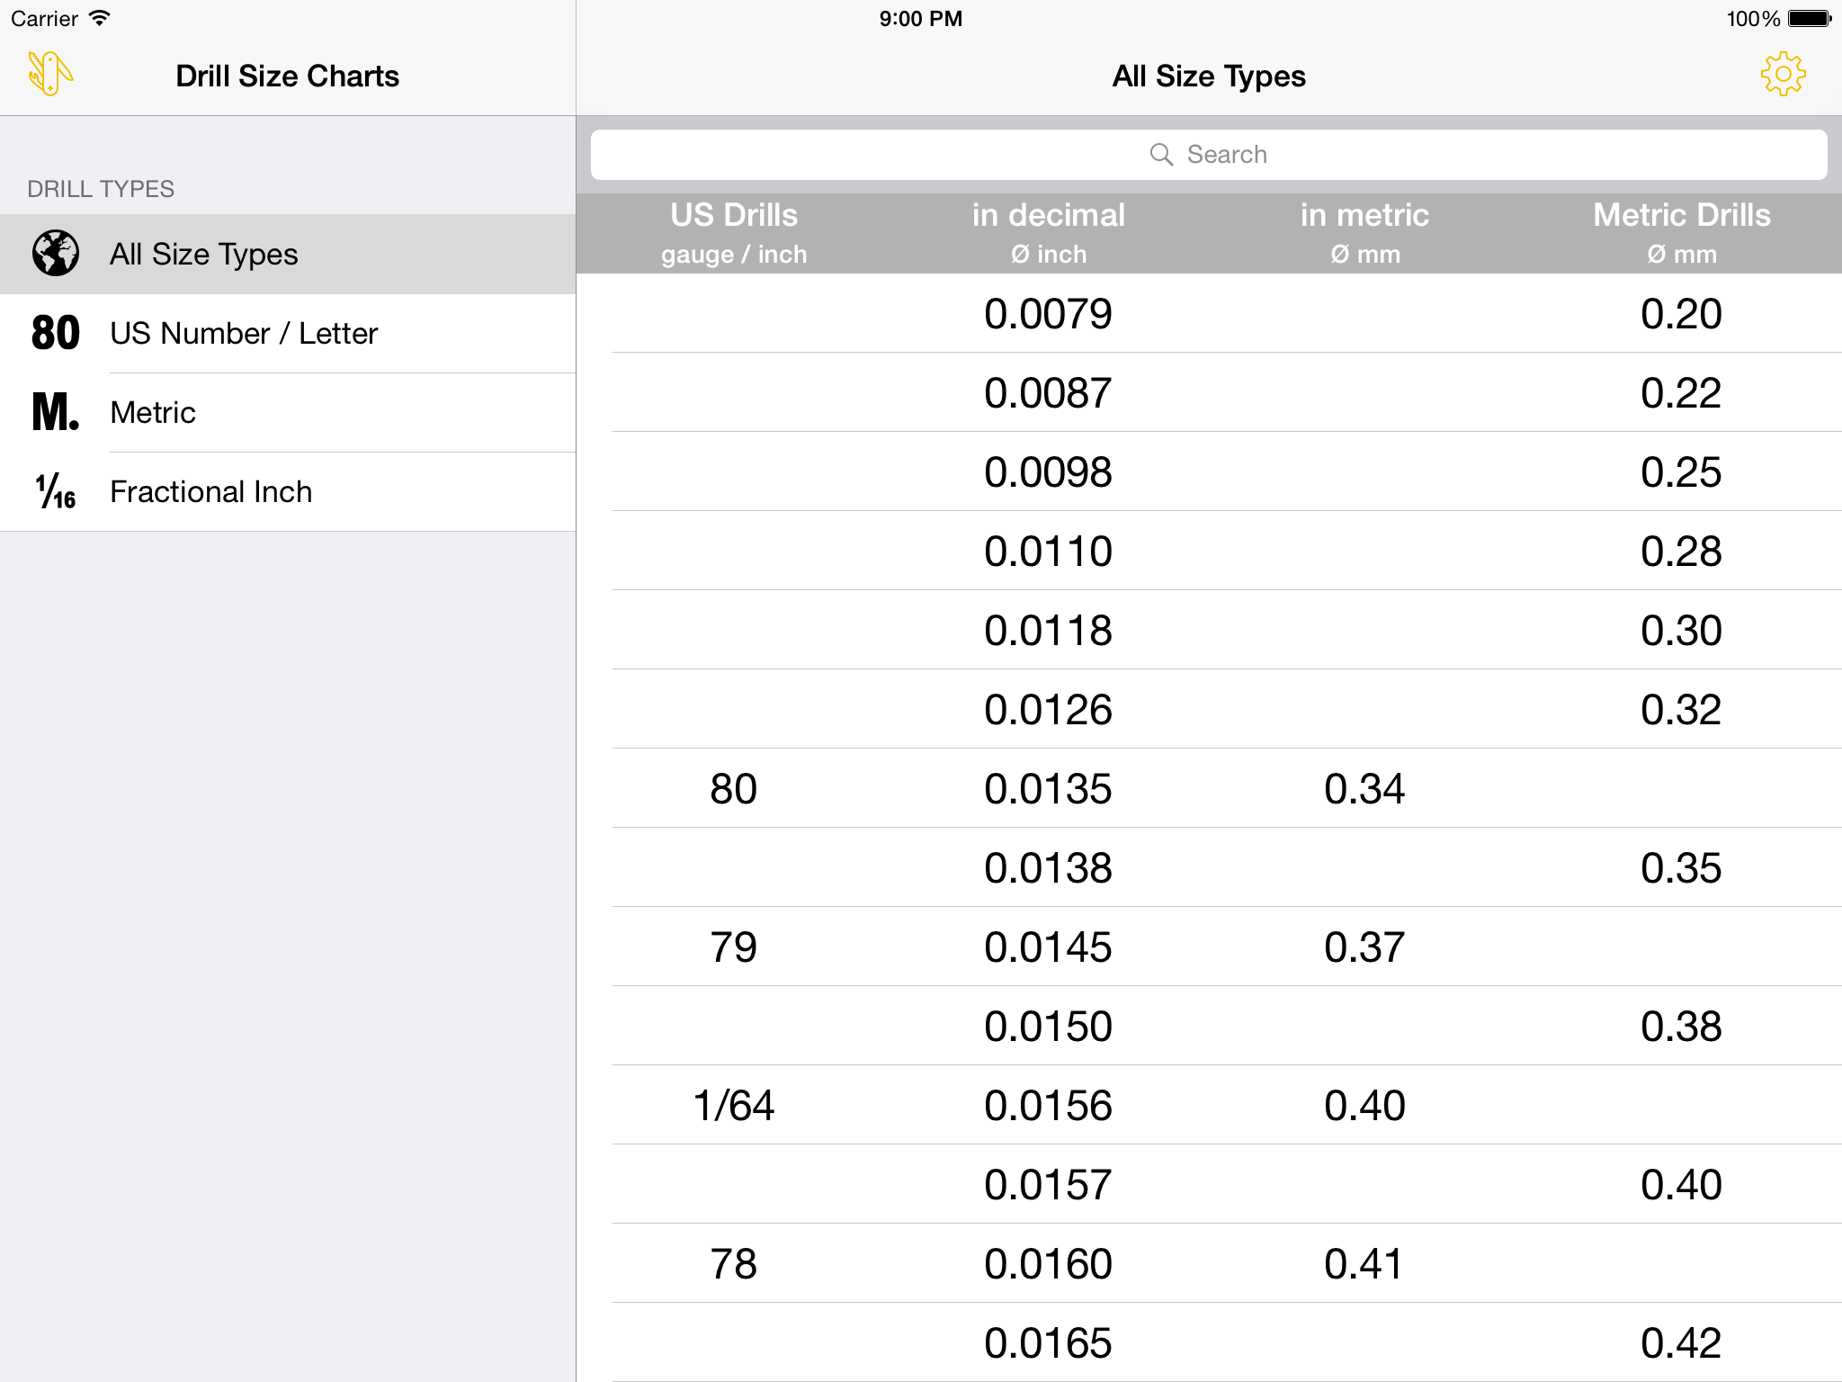The width and height of the screenshot is (1842, 1382).
Task: Tap the battery indicator in status bar
Action: (x=1809, y=19)
